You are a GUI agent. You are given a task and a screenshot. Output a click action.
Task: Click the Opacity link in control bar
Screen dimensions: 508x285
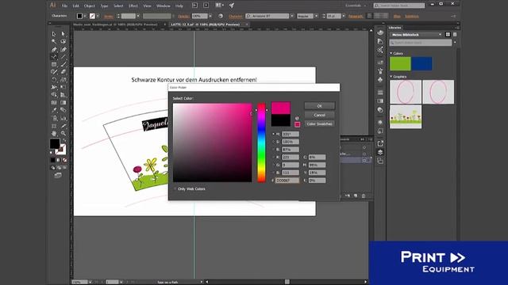point(183,16)
